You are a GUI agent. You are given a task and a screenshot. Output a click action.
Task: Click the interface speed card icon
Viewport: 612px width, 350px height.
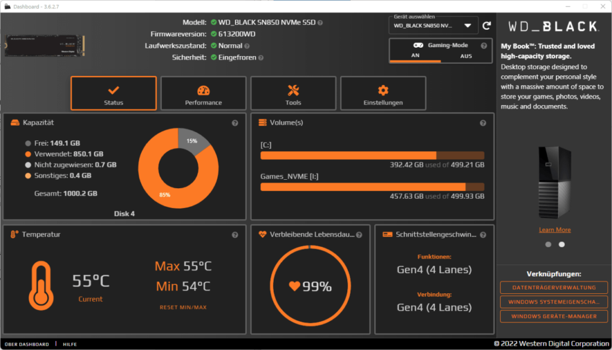(387, 235)
